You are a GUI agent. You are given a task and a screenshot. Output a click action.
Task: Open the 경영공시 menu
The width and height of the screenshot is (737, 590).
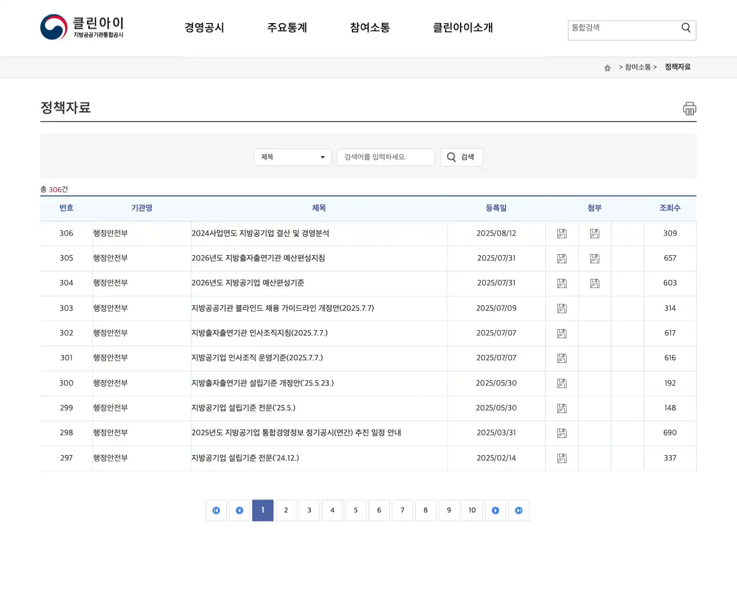[x=204, y=27]
